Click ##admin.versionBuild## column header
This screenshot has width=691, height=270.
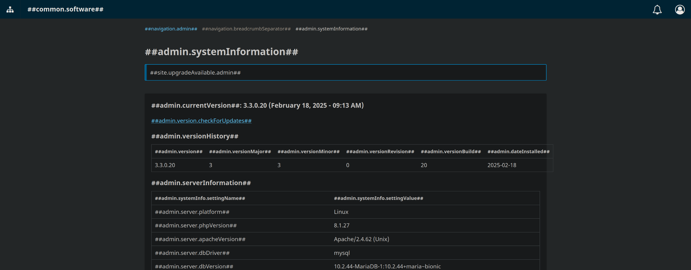click(451, 152)
